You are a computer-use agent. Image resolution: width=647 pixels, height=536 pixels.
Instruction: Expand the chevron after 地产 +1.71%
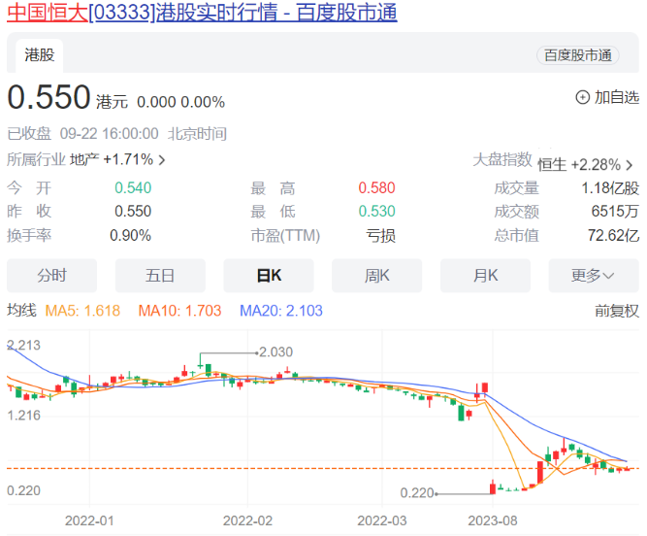tap(162, 160)
